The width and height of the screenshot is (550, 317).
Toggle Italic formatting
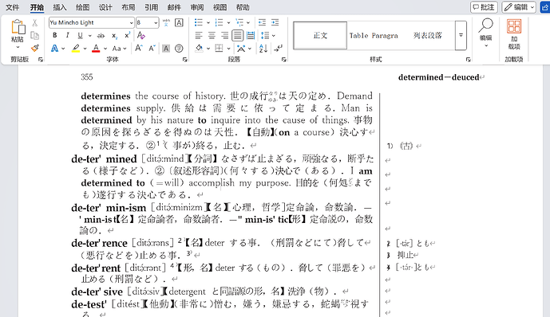[67, 35]
